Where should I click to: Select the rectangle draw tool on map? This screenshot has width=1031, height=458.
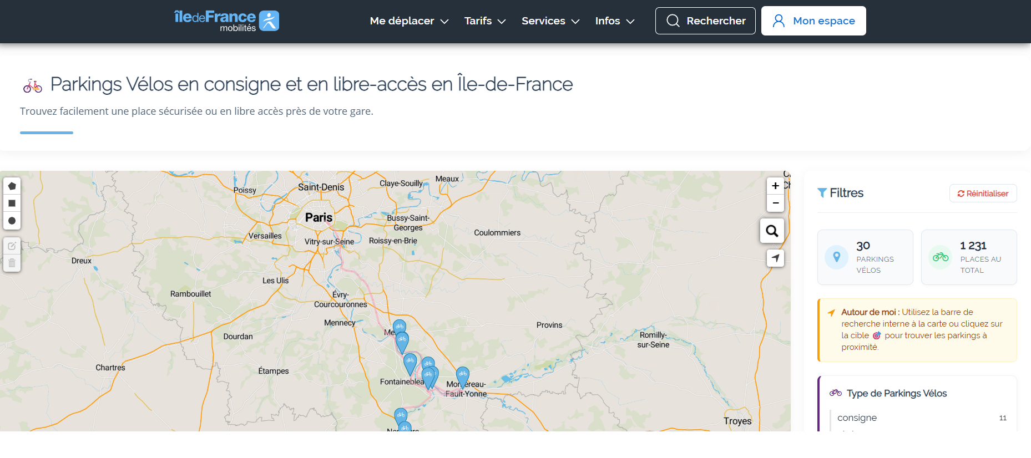[x=12, y=203]
